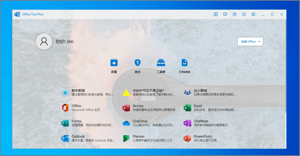Image resolution: width=300 pixels, height=156 pixels.
Task: Open the 激活 activation shield icon
Action: [137, 63]
